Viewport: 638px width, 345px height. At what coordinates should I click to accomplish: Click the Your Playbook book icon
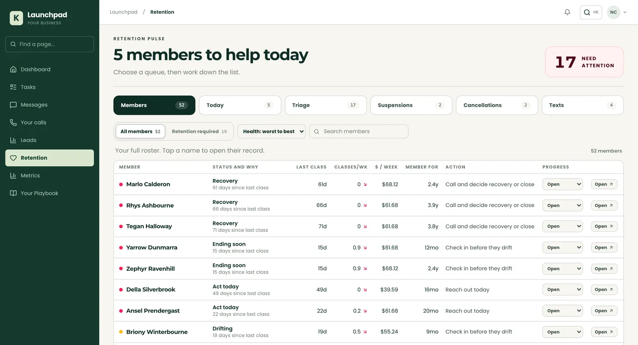[13, 193]
